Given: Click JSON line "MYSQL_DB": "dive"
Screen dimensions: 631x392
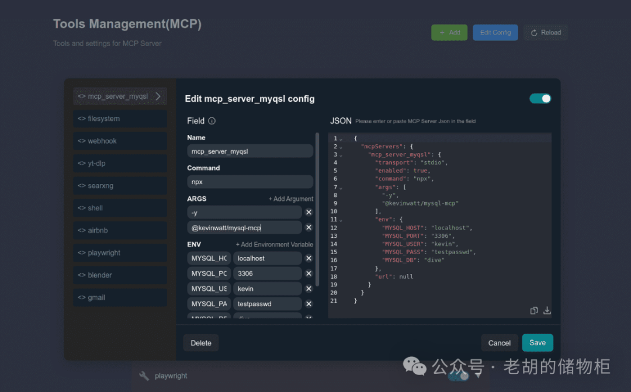Looking at the screenshot, I should click(413, 260).
